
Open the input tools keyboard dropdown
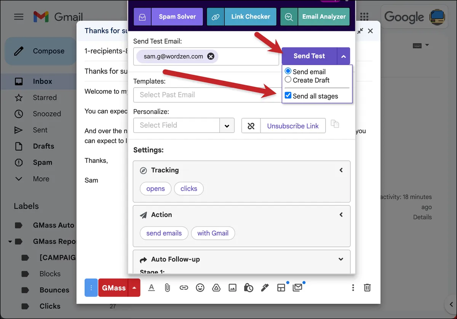click(x=421, y=45)
